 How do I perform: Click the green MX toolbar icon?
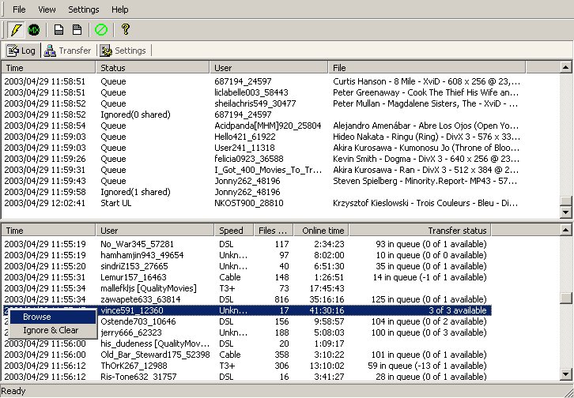34,30
